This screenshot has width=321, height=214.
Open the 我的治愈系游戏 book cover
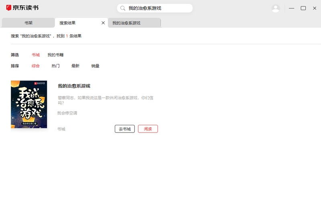click(x=29, y=104)
